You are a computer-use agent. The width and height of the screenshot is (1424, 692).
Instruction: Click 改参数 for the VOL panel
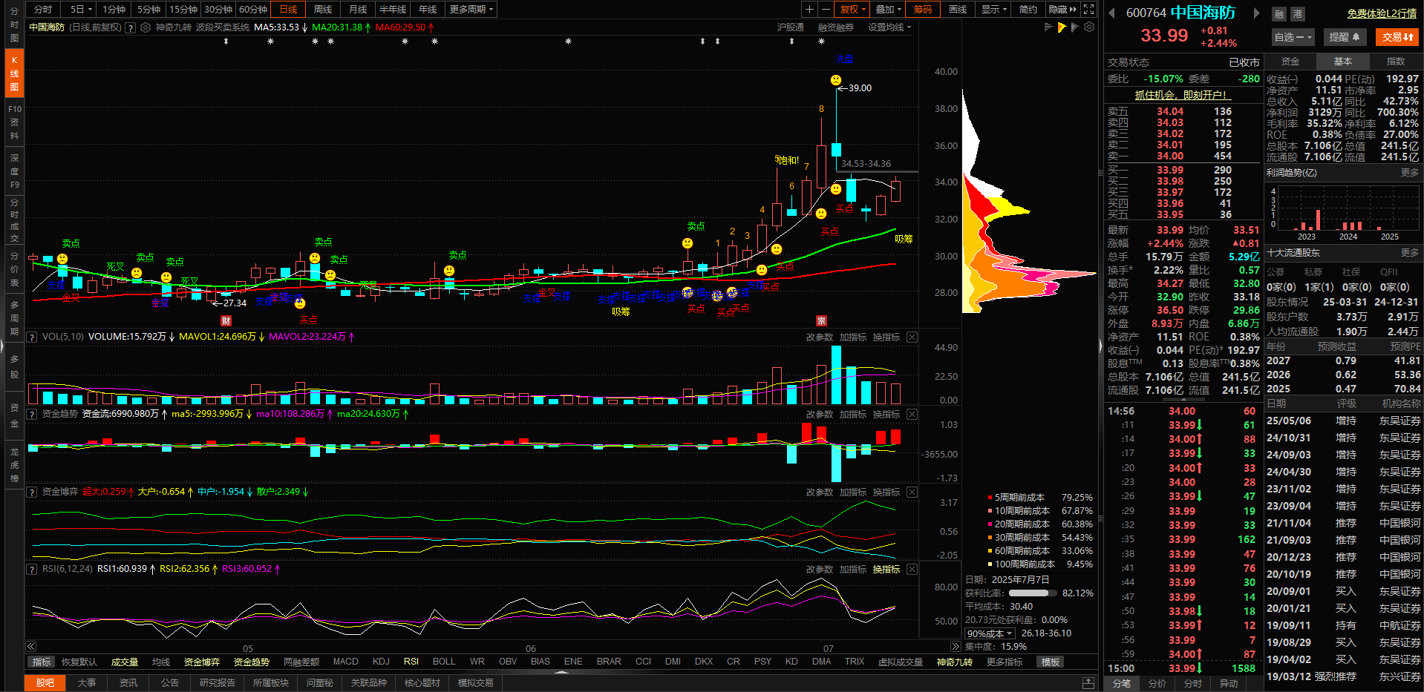point(820,337)
